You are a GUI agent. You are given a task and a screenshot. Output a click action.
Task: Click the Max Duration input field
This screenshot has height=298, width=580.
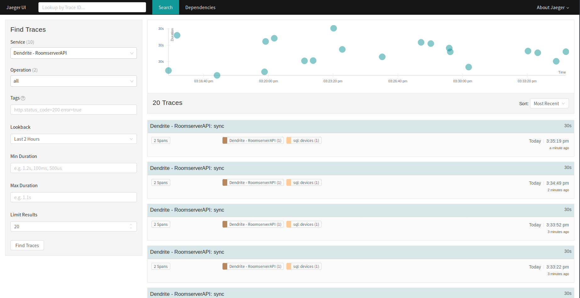73,198
